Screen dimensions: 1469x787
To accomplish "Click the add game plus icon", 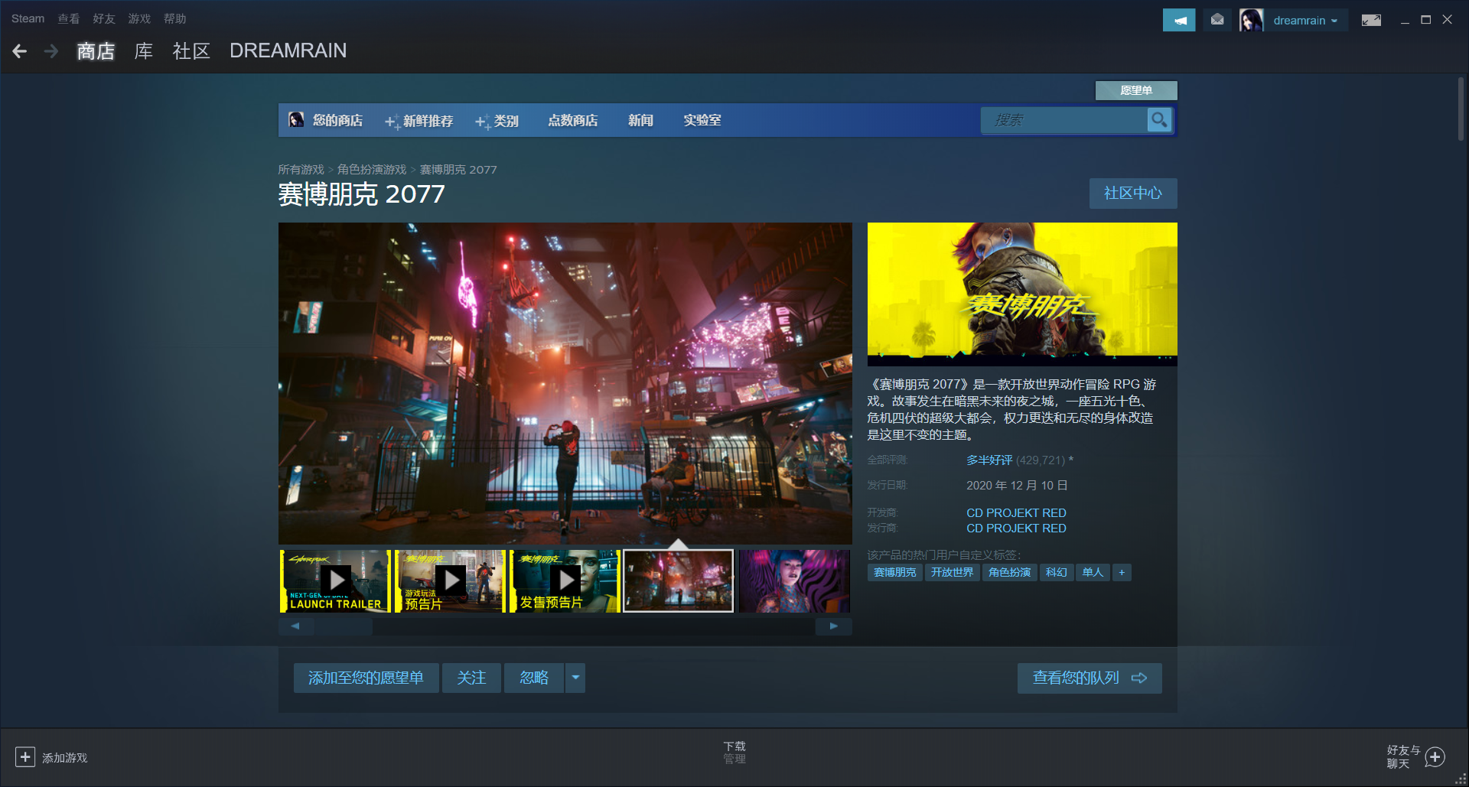I will point(25,757).
